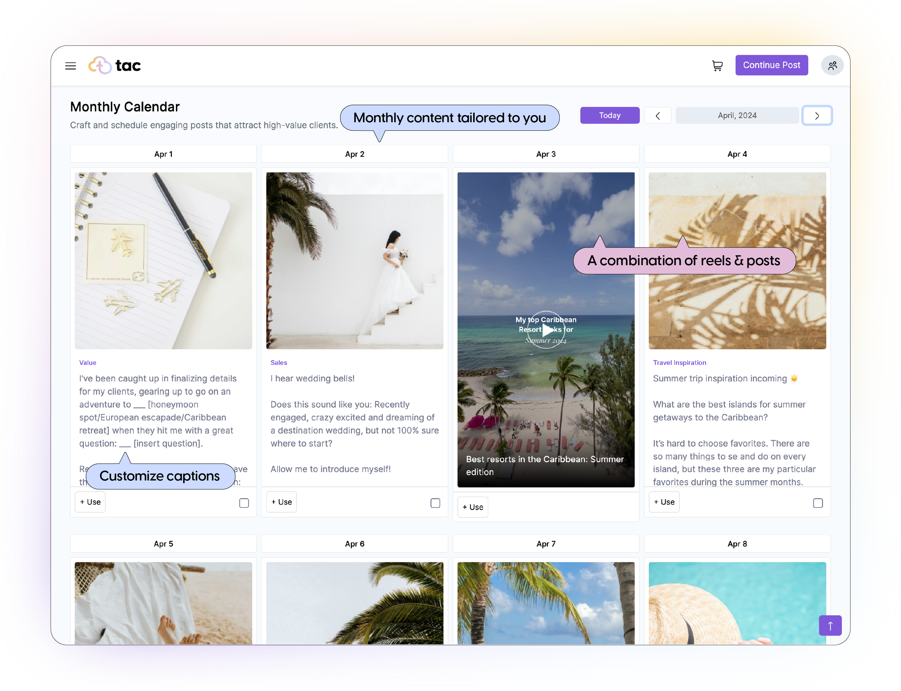This screenshot has height=691, width=901.
Task: Click the tac cloud logo
Action: point(100,65)
